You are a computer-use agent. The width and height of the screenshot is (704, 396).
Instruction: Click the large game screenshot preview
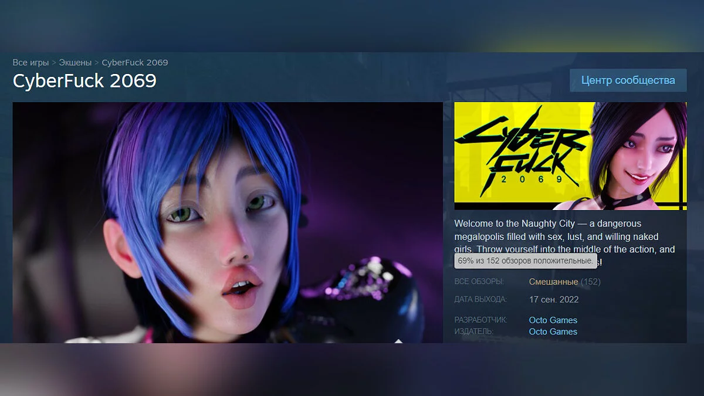click(228, 222)
